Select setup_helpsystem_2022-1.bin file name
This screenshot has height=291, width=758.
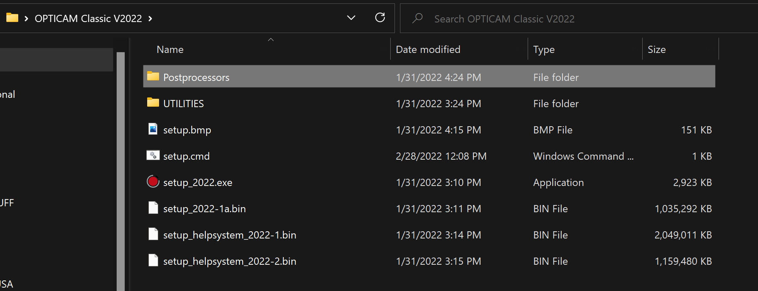pos(229,235)
